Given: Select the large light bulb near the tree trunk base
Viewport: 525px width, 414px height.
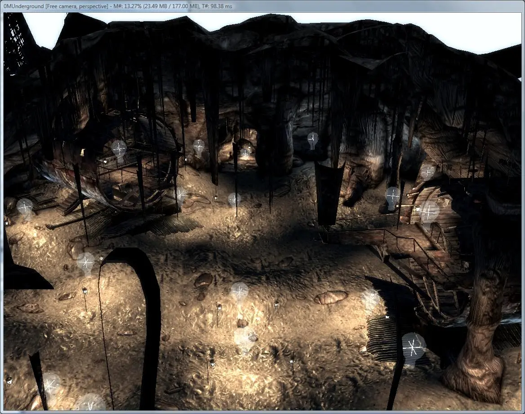Looking at the screenshot, I should click(x=414, y=350).
